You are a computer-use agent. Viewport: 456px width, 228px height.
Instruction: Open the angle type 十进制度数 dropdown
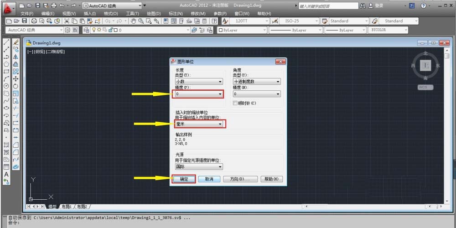(257, 82)
